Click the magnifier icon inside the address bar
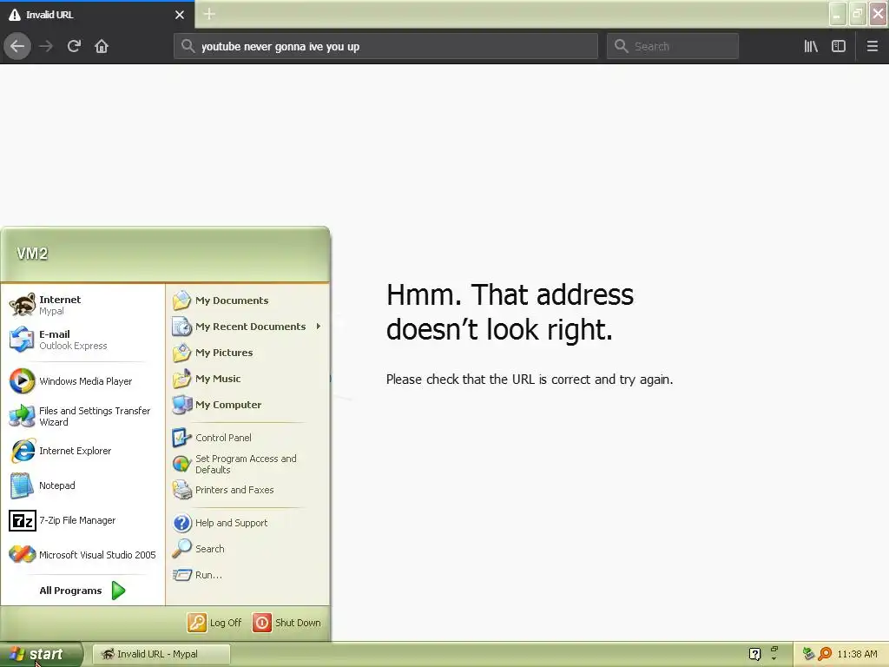889x667 pixels. click(188, 46)
